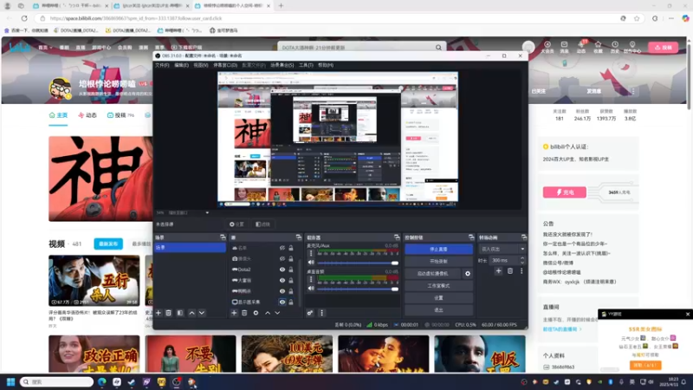Open File menu in OBS

click(x=162, y=65)
